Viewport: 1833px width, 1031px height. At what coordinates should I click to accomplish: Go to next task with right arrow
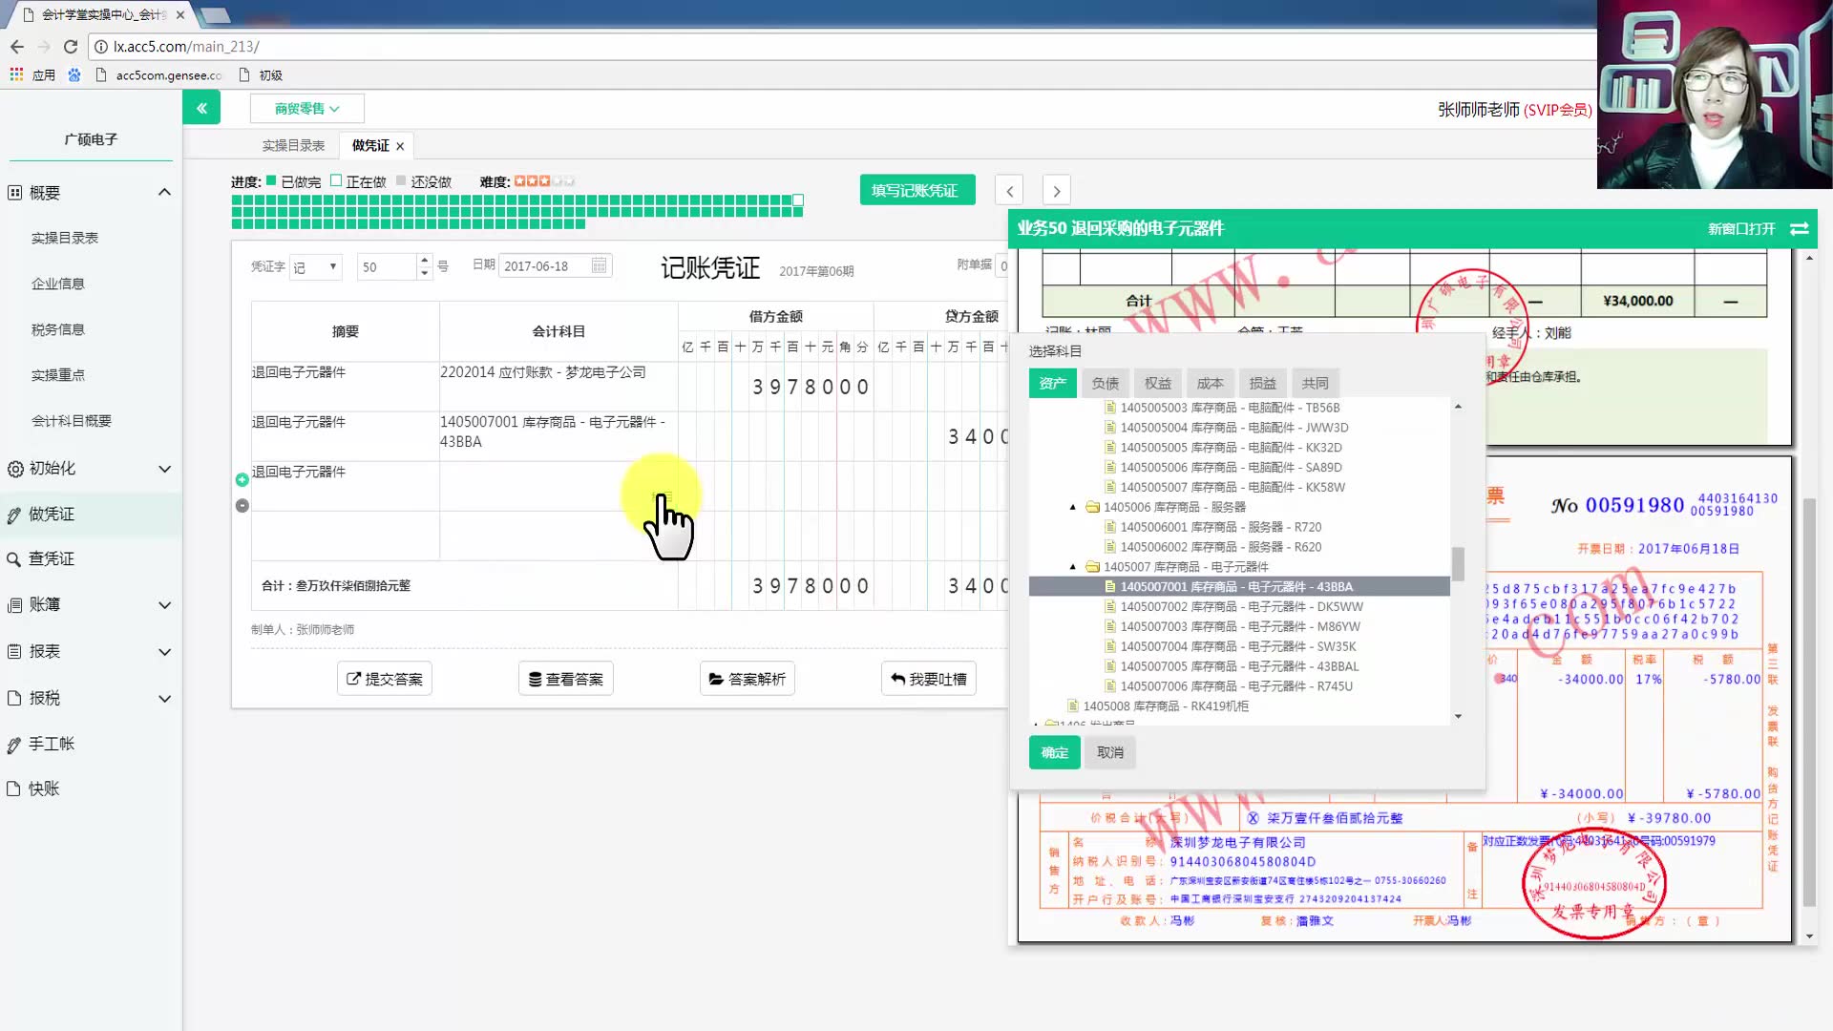pos(1056,191)
